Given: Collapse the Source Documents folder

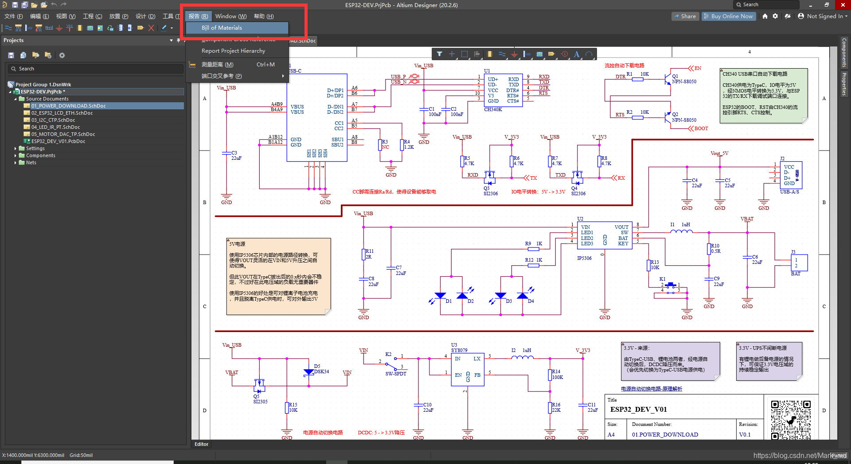Looking at the screenshot, I should click(16, 99).
